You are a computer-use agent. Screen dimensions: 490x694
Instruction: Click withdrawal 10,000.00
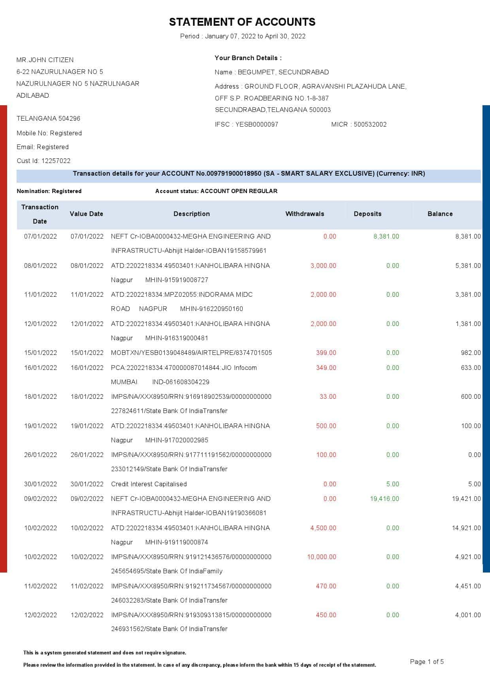coord(322,557)
